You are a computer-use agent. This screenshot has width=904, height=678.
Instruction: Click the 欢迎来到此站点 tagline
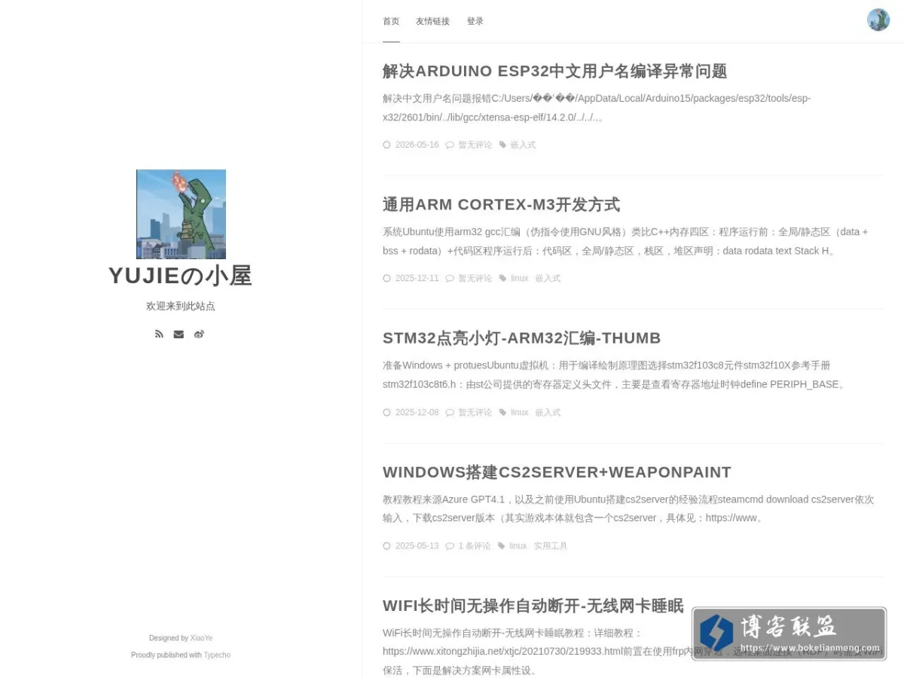(x=181, y=306)
